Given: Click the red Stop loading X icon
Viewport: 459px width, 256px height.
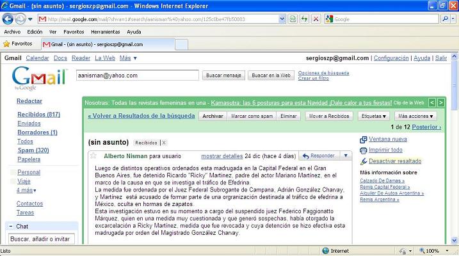Looking at the screenshot, I should [x=316, y=19].
